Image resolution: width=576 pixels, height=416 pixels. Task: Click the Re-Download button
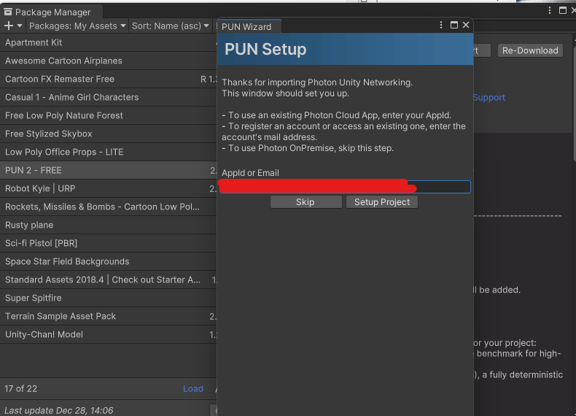coord(530,50)
